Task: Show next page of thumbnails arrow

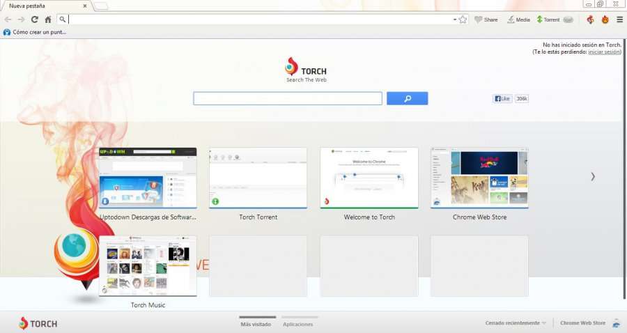Action: coord(593,177)
